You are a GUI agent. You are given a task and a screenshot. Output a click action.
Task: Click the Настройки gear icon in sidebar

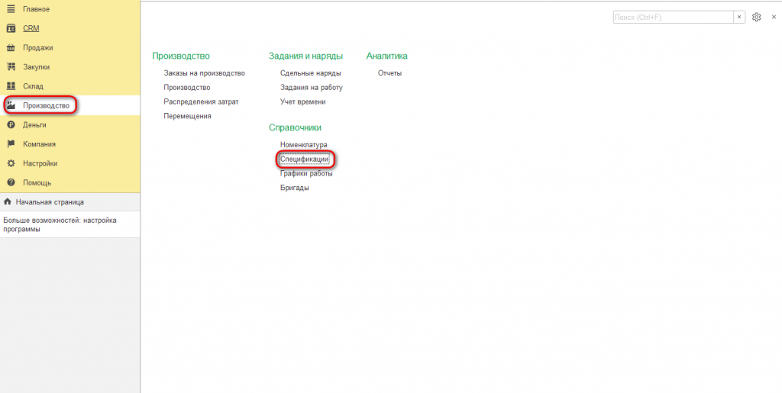[11, 163]
